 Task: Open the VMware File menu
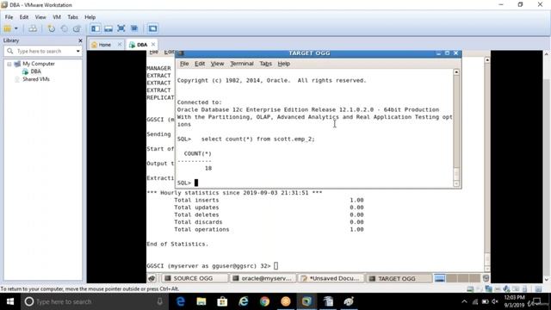9,17
